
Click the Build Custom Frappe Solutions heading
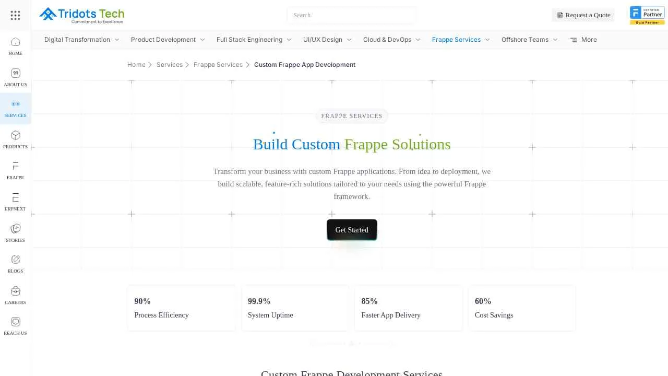click(352, 144)
